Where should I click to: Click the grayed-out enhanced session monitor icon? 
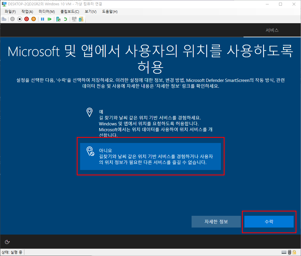tap(74, 19)
